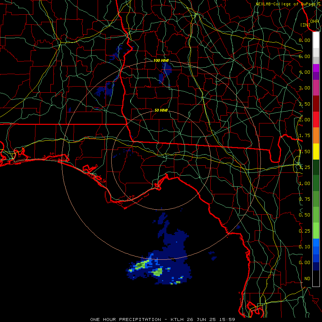Click the 0.10 legend value
This screenshot has width=322, height=322.
point(304,247)
